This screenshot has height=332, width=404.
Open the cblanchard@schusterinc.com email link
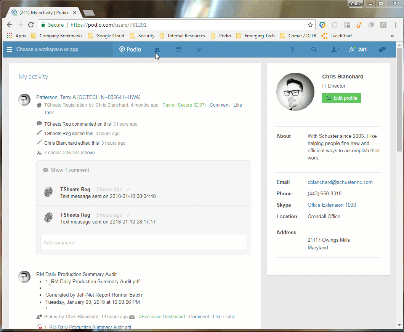(x=340, y=182)
